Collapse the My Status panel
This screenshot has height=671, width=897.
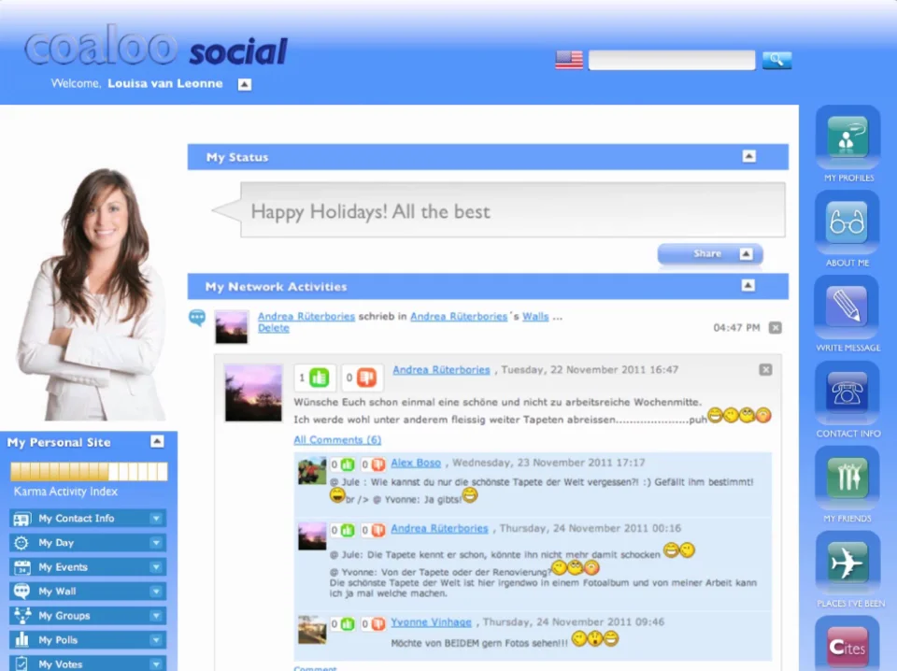tap(748, 156)
